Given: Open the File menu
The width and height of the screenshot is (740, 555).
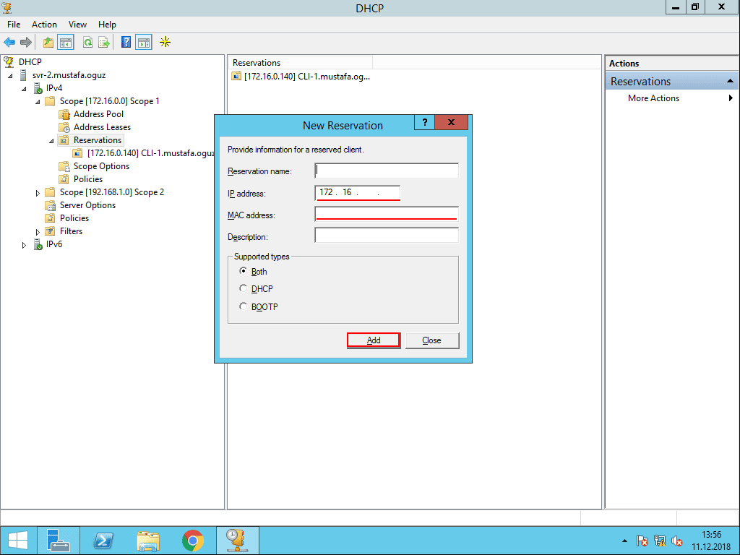Looking at the screenshot, I should (x=14, y=25).
